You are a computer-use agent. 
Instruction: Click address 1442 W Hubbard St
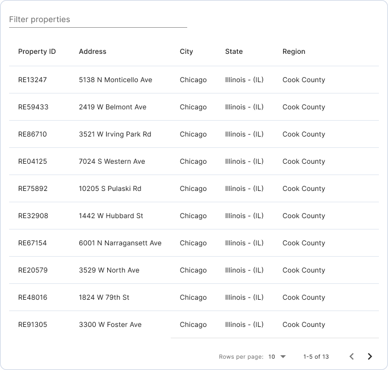point(111,216)
